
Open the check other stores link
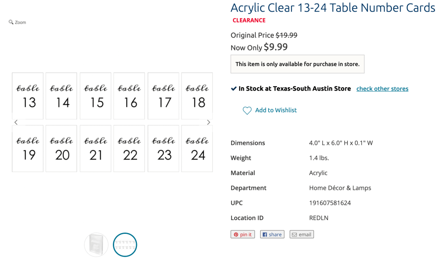(x=382, y=89)
